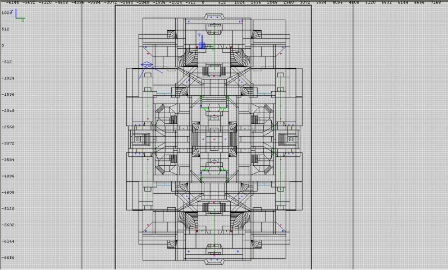Click the -3072 mark on left ruler

click(x=8, y=143)
